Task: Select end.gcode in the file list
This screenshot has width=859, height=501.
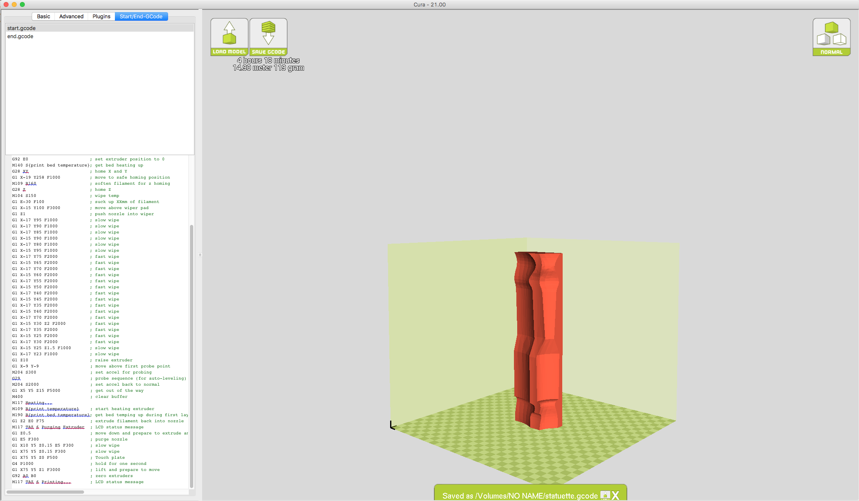Action: [20, 36]
